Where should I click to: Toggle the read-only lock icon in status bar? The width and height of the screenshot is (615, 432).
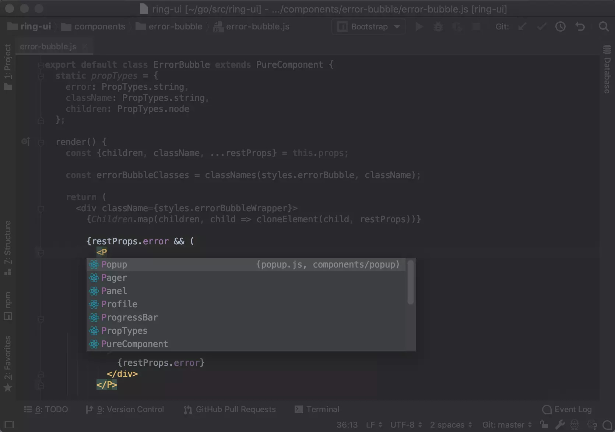click(544, 425)
